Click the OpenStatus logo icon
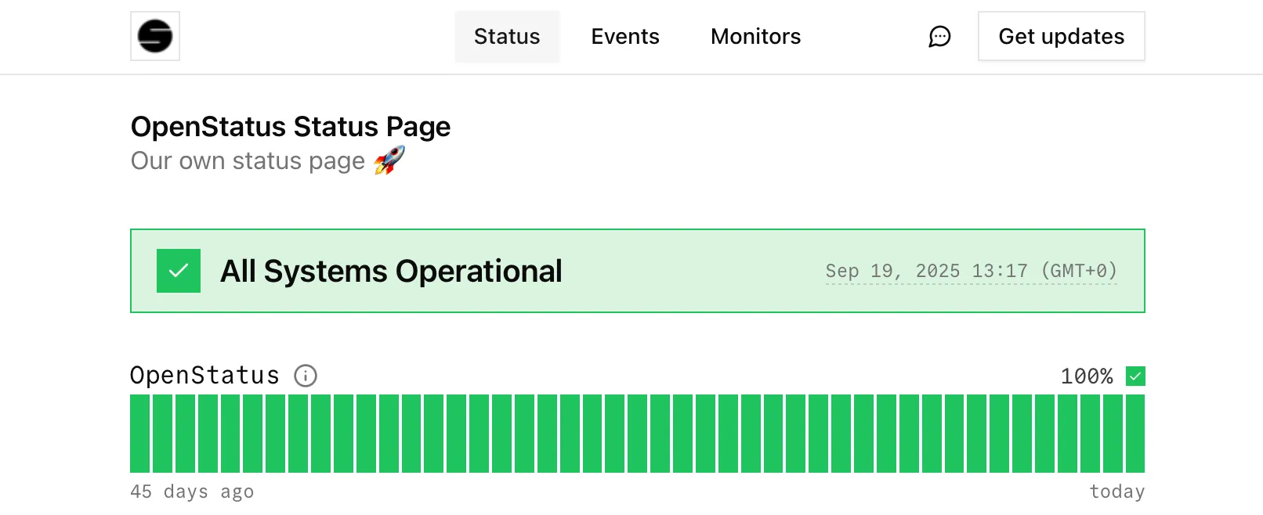 155,36
